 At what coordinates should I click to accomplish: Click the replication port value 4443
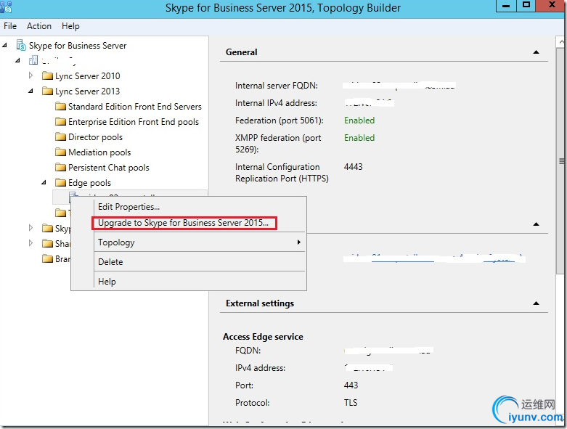tap(354, 167)
